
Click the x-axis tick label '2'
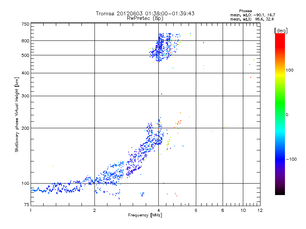(x=94, y=210)
